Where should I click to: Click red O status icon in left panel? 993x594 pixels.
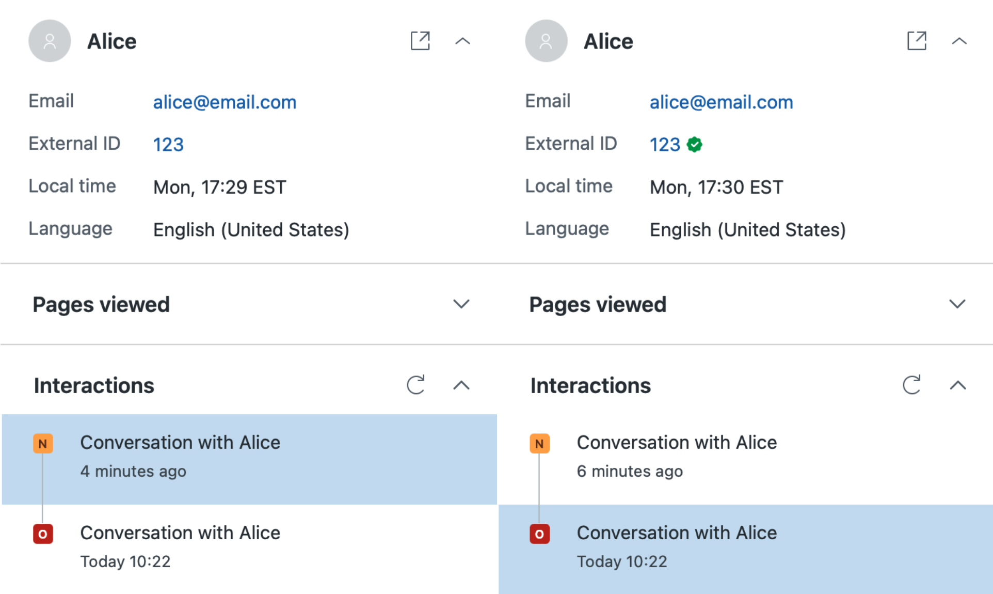[43, 534]
